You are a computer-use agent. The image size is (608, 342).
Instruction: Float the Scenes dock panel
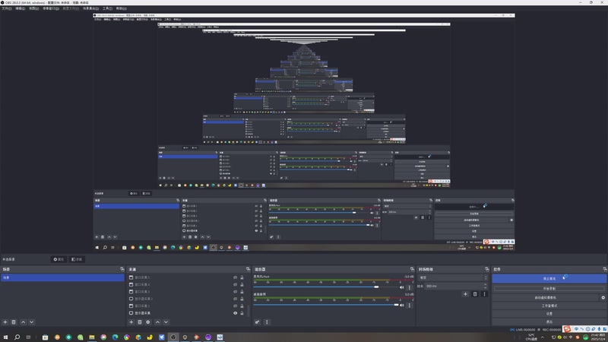[122, 269]
